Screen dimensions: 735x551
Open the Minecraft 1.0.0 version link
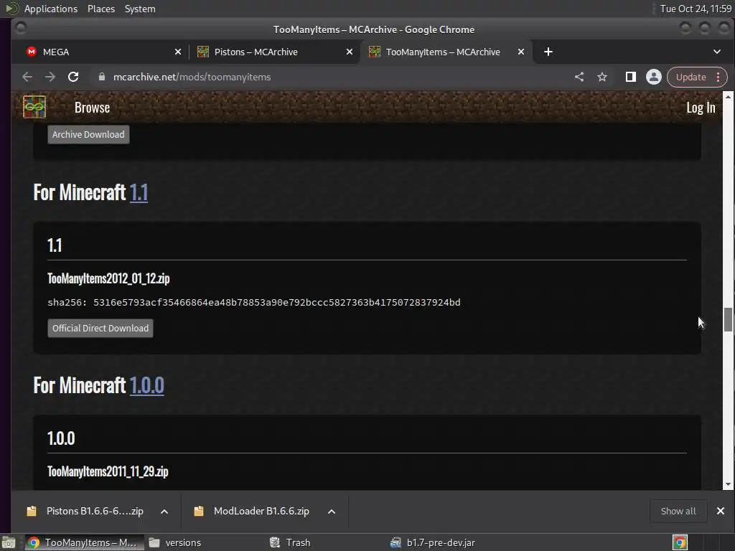(x=146, y=385)
